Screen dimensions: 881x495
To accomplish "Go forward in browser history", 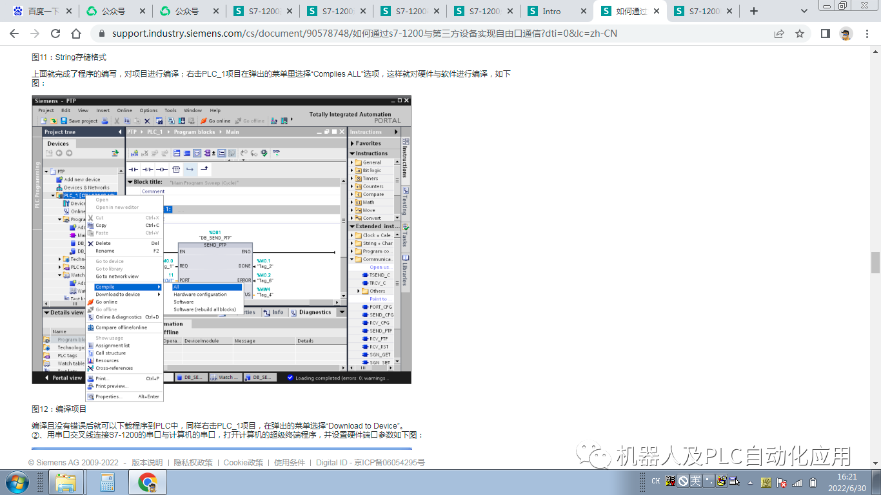I will (x=35, y=34).
